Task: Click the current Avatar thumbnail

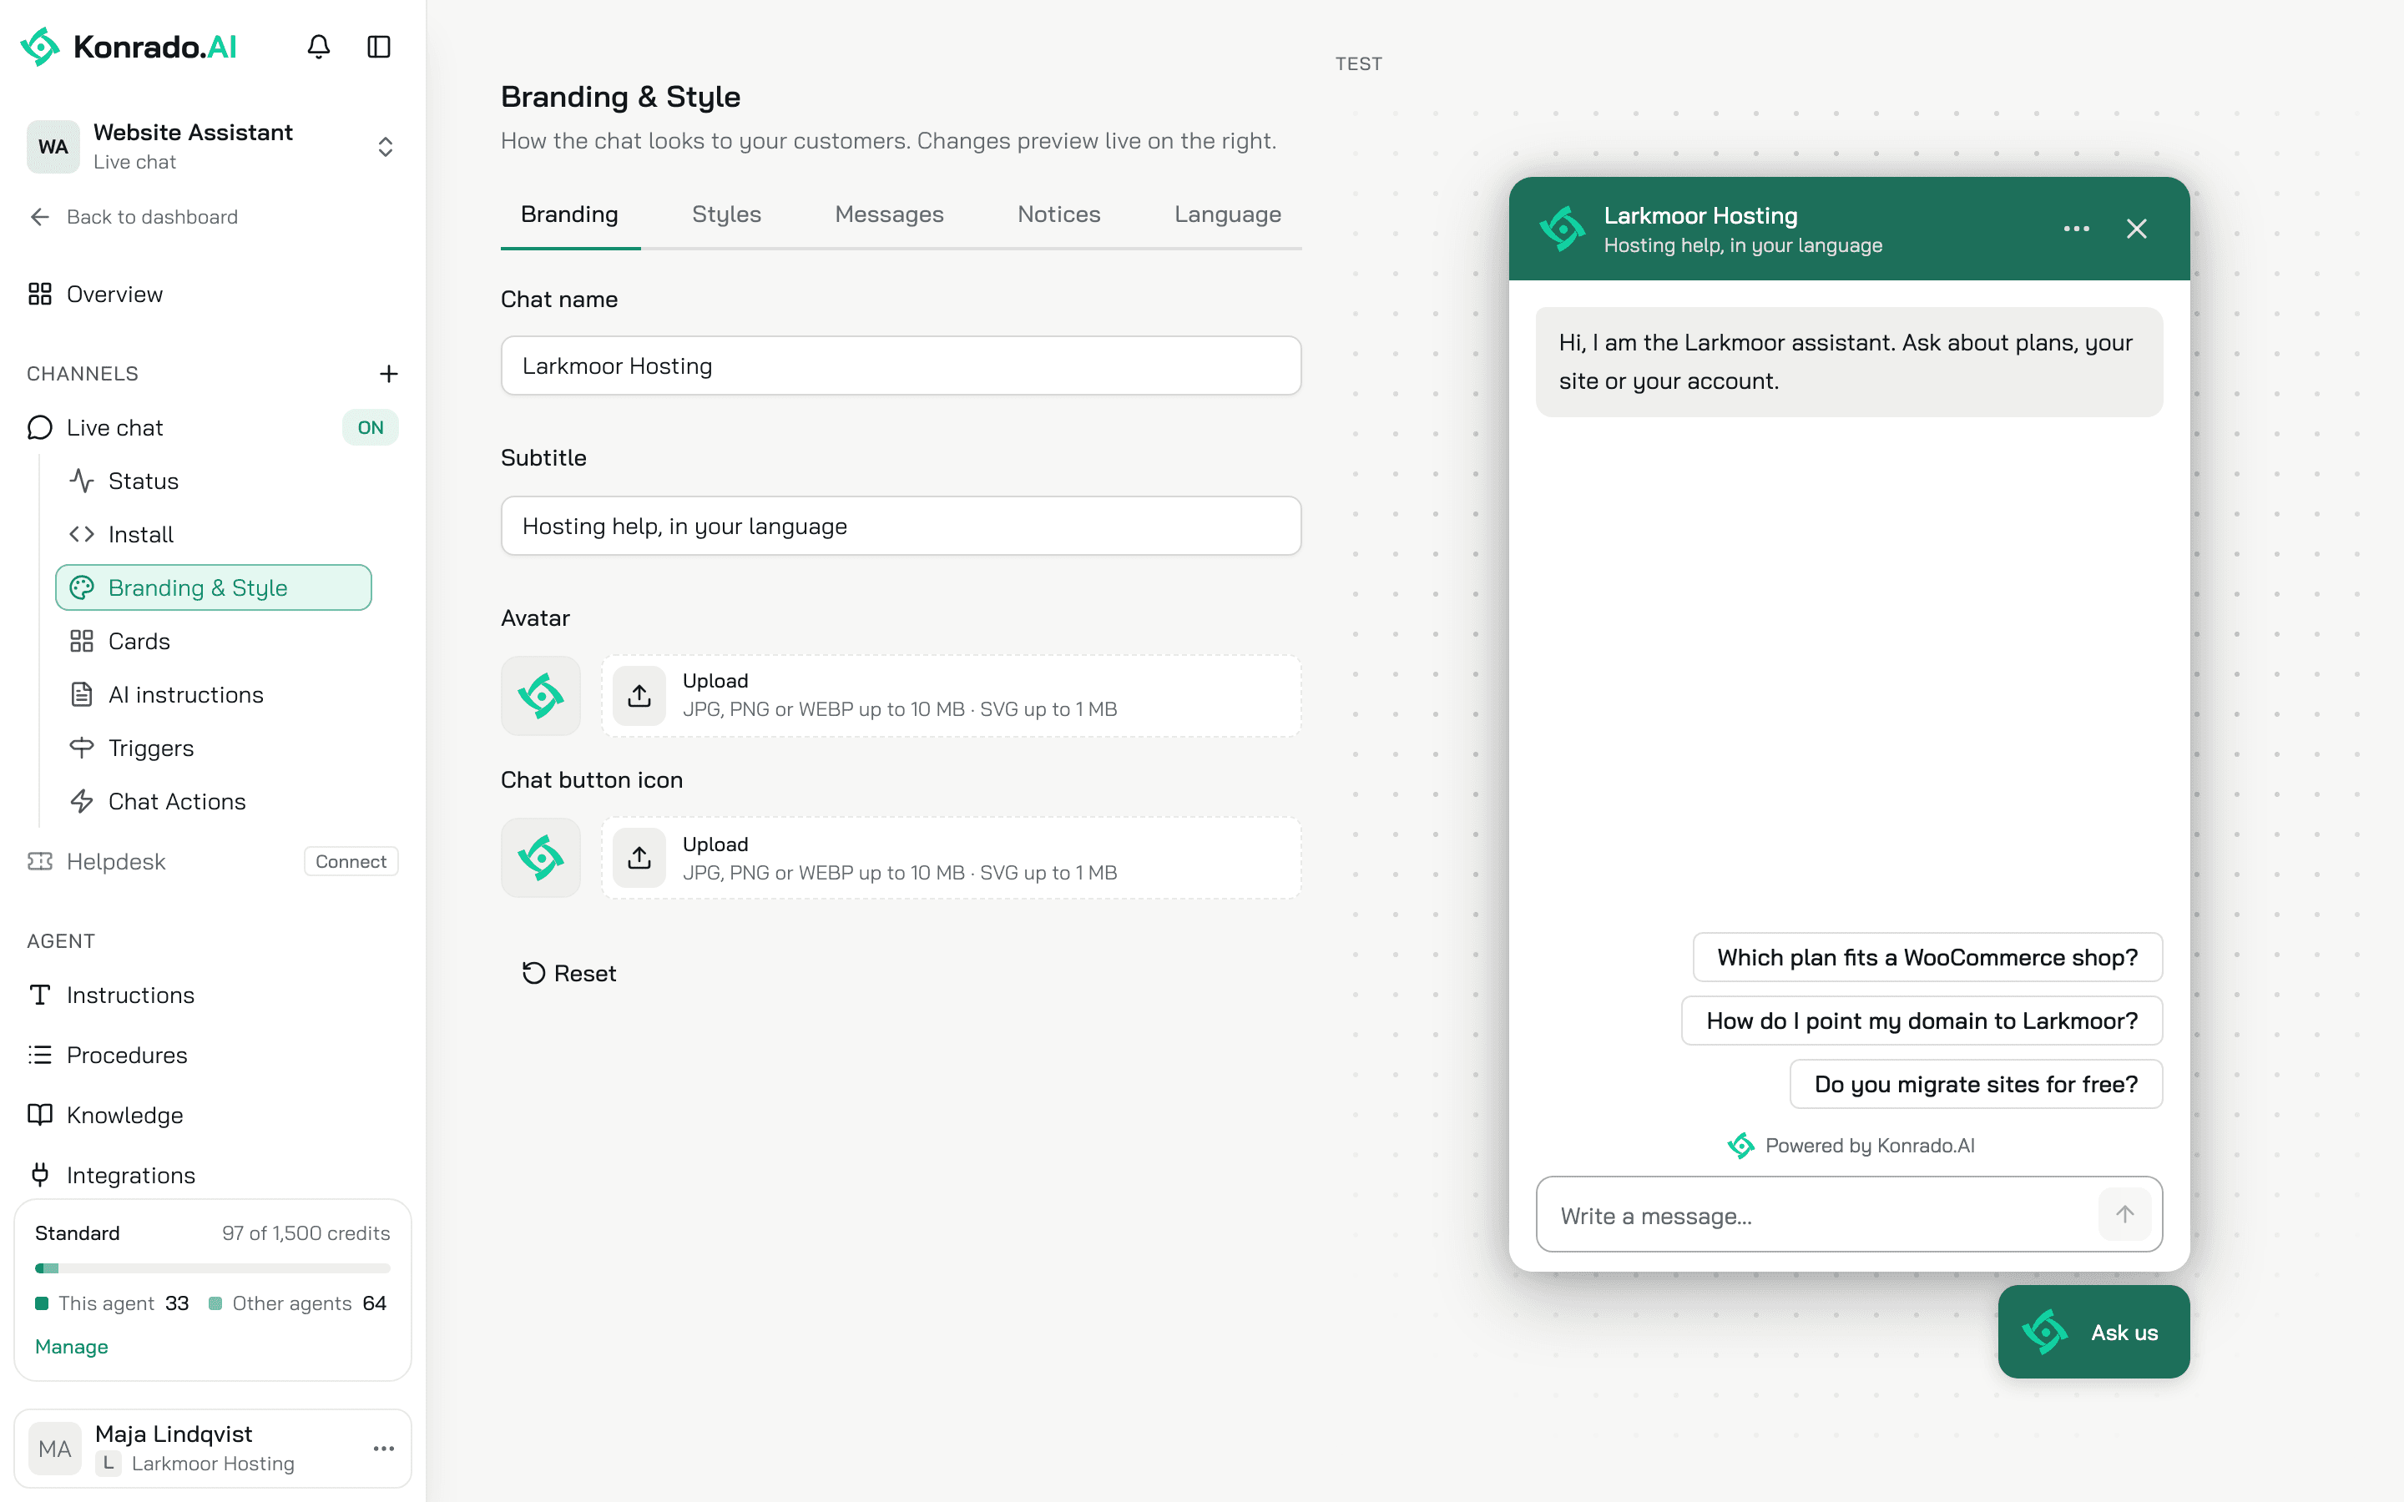Action: pyautogui.click(x=540, y=695)
